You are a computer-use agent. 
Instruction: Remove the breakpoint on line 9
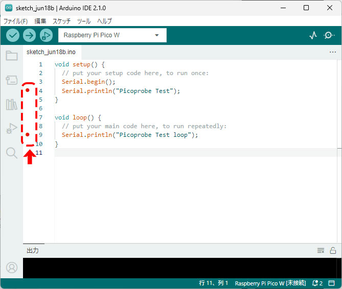click(28, 135)
